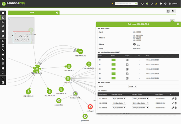Image resolution: width=181 pixels, height=124 pixels.
Task: Click the header help question icon
Action: click(x=161, y=4)
